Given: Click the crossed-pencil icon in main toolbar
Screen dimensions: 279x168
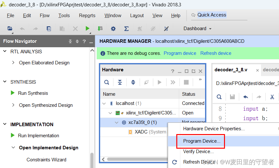Looking at the screenshot, I should (166, 29).
